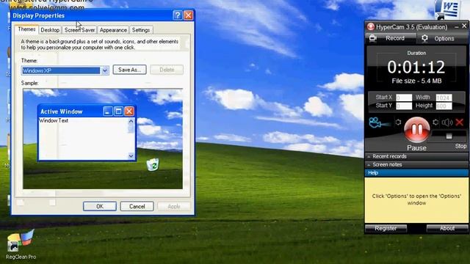Click the Start X input field
Viewport: 470px width, 264px height.
pos(404,98)
